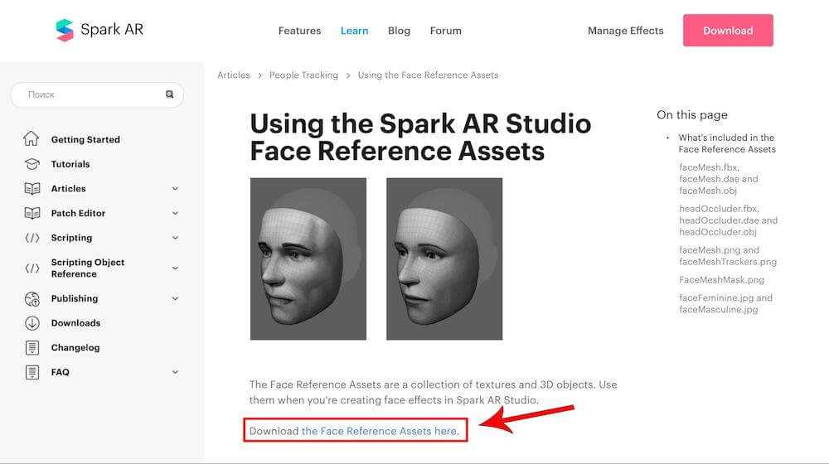Open the People Tracking breadcrumb link
The height and width of the screenshot is (464, 829).
pyautogui.click(x=303, y=75)
